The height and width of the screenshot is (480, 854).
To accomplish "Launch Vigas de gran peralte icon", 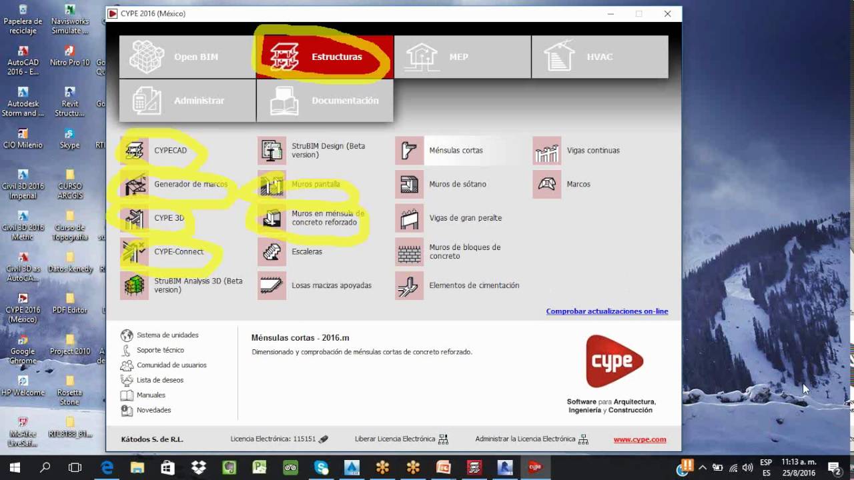I will 410,218.
